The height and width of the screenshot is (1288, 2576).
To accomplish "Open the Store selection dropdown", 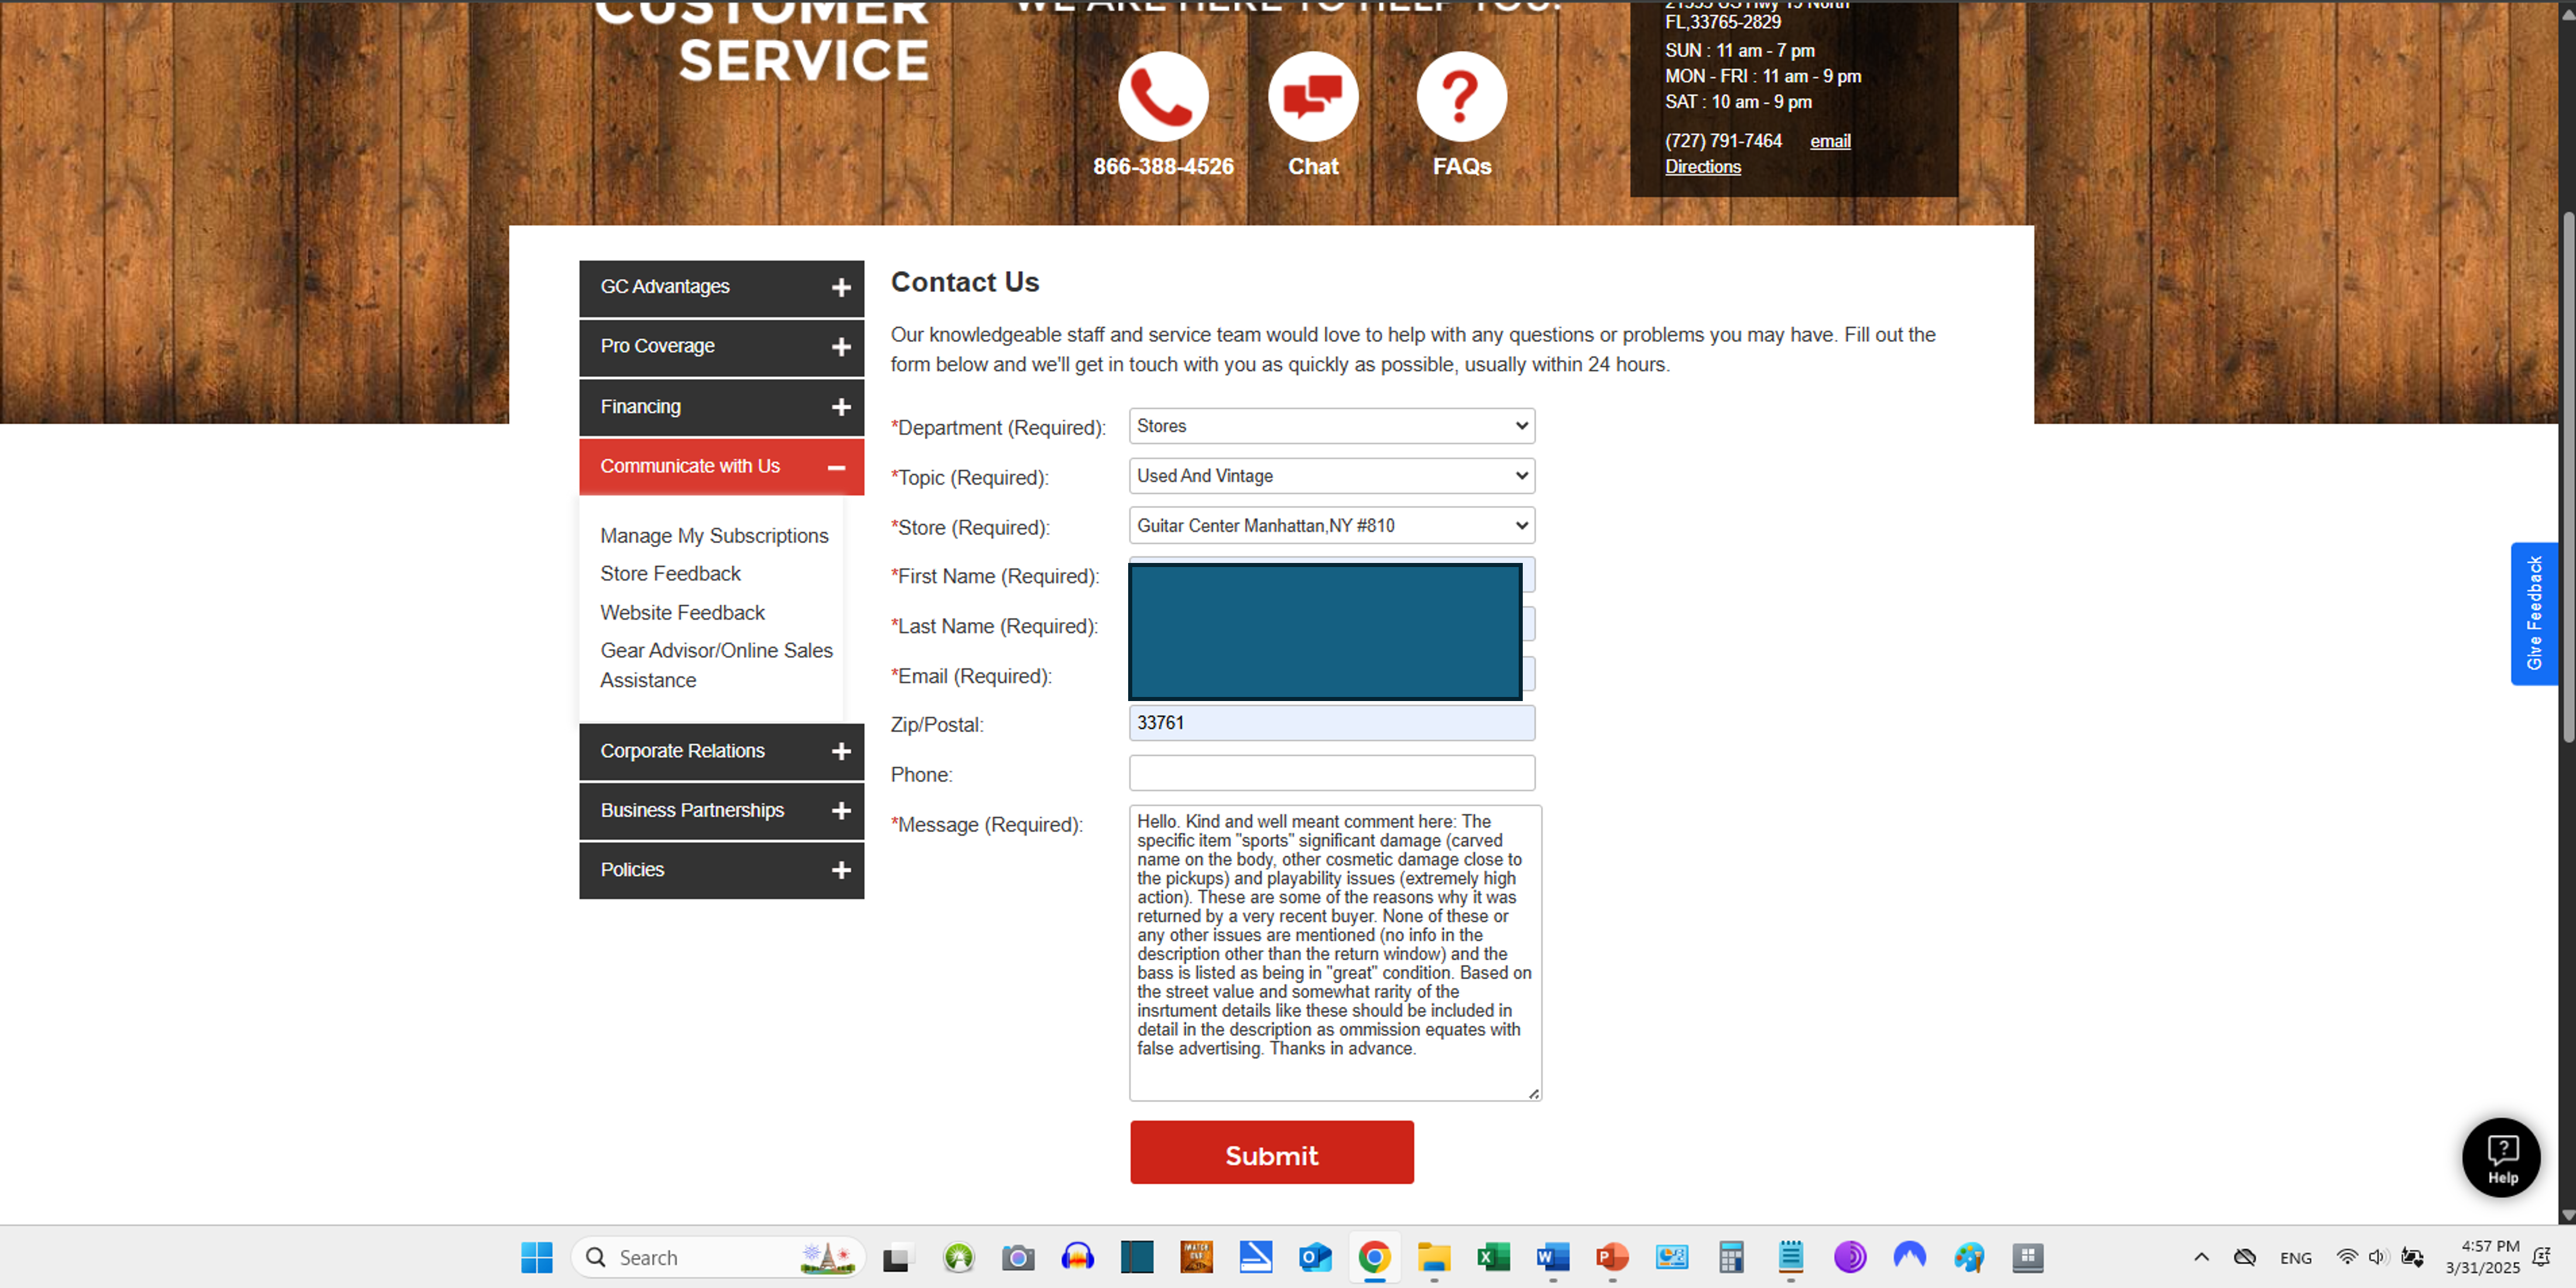I will pos(1332,525).
